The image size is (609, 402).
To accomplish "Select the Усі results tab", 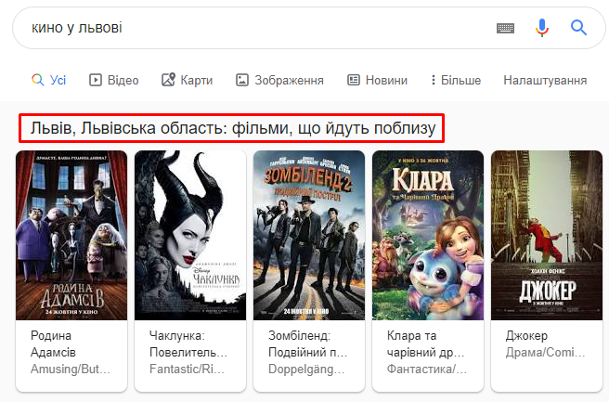I will coord(49,80).
